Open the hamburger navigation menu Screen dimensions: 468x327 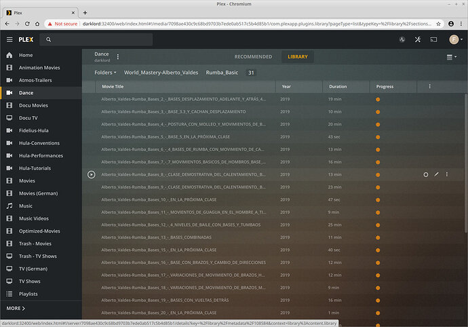point(9,39)
